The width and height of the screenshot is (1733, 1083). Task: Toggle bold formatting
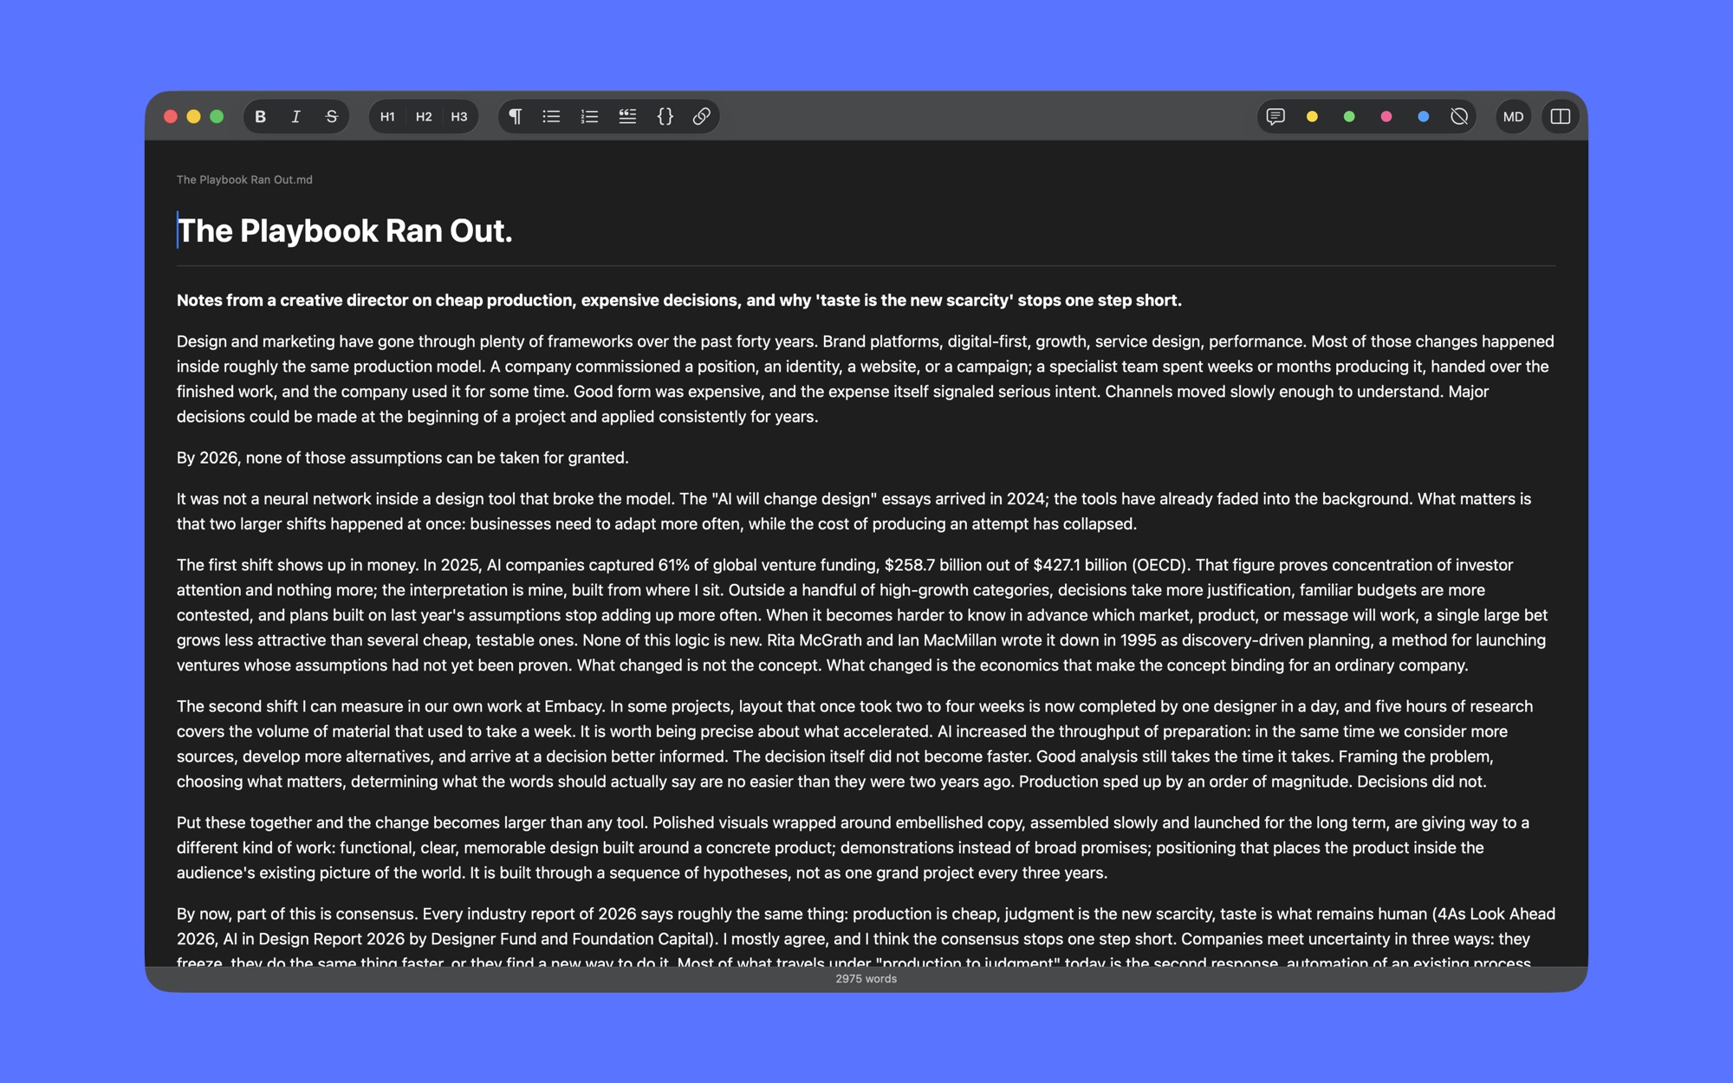tap(260, 116)
